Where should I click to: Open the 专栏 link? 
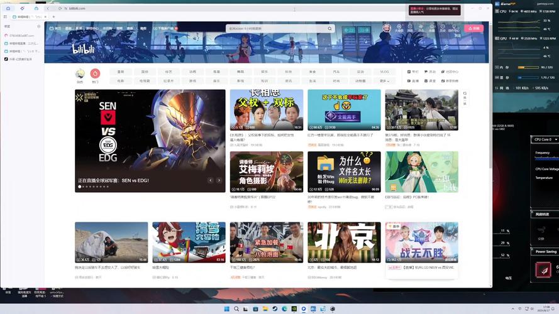(413, 72)
